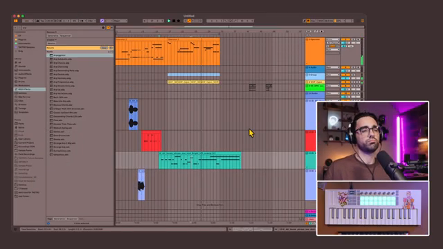This screenshot has width=443, height=249.
Task: Click the Add Folder entry in Places
Action: [24, 196]
